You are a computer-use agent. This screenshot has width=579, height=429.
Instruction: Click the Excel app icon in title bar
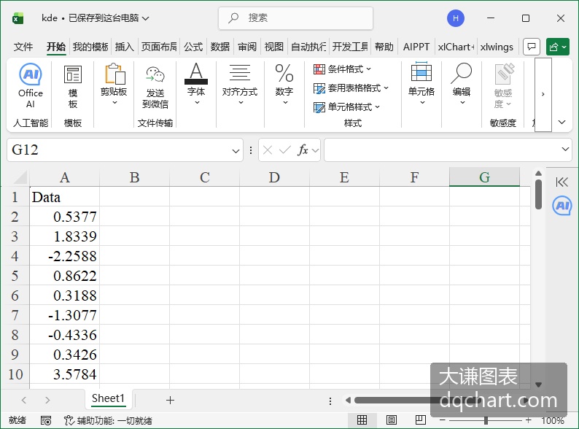(x=18, y=18)
